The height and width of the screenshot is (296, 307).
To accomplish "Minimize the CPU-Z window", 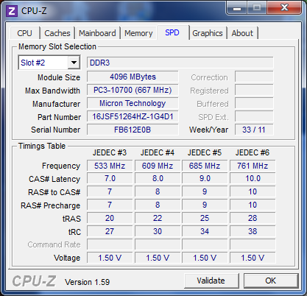I will 237,7.
